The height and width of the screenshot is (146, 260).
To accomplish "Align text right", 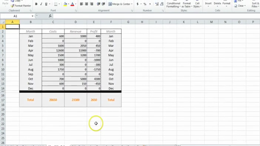I will [x=91, y=4].
